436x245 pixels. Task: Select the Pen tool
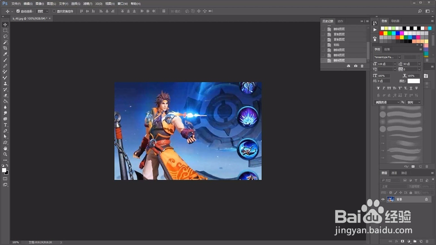tap(5, 131)
